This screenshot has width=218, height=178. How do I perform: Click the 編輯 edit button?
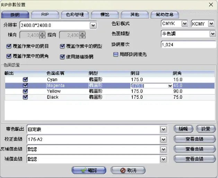[183, 129]
